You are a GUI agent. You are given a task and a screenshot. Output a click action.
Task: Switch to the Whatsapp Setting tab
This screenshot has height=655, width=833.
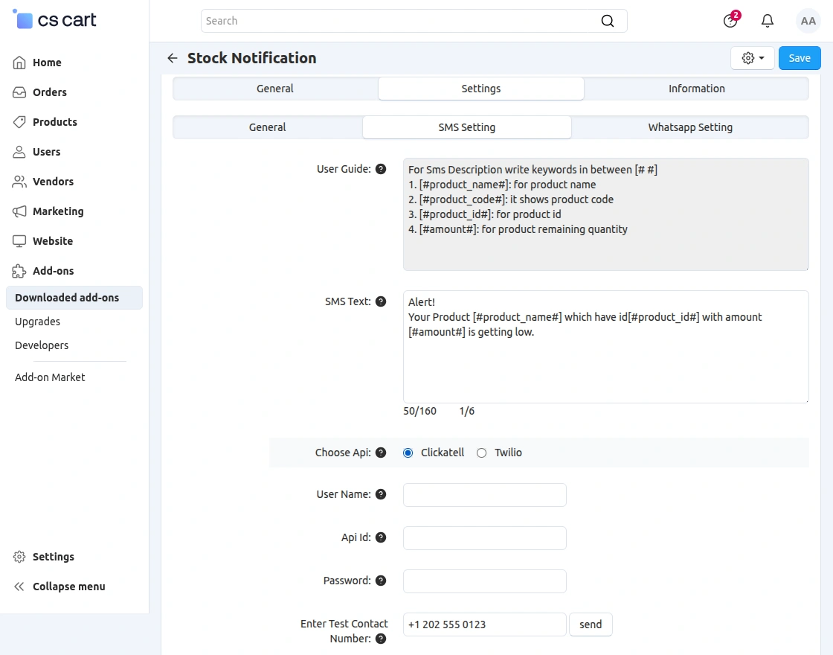point(689,127)
